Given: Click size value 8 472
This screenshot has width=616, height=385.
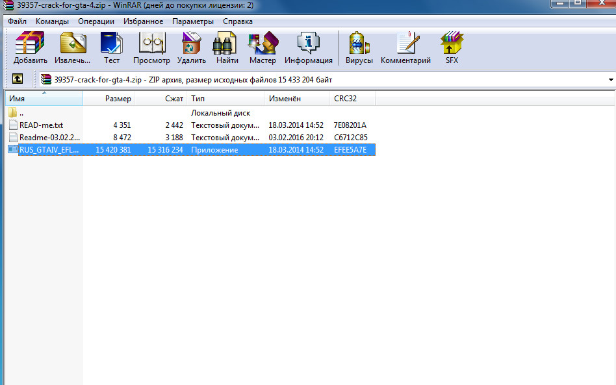Looking at the screenshot, I should click(122, 138).
